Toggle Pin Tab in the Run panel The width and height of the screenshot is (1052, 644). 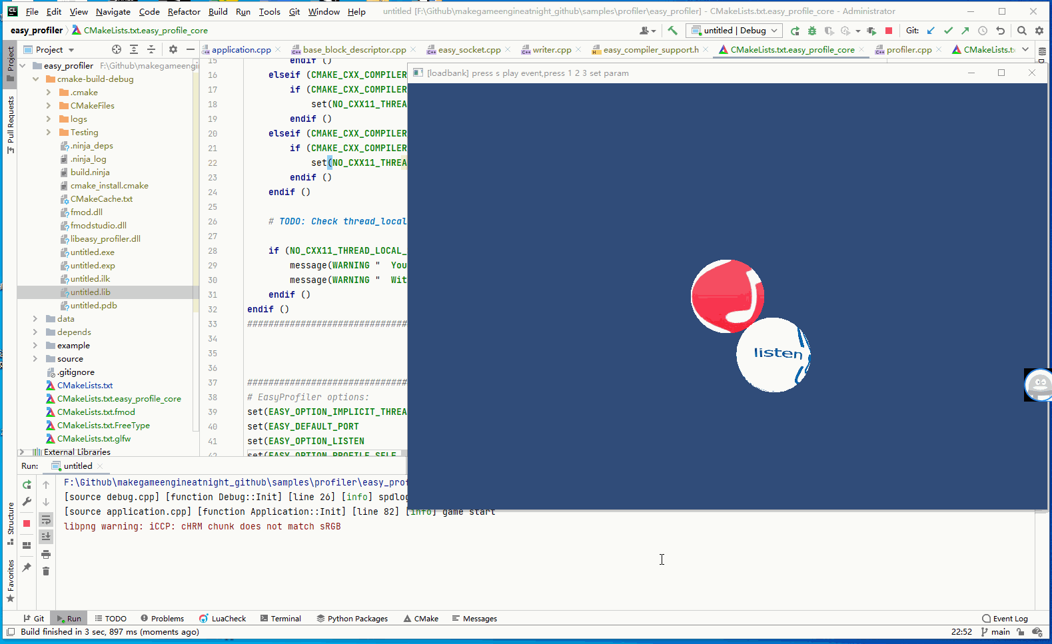[x=27, y=567]
